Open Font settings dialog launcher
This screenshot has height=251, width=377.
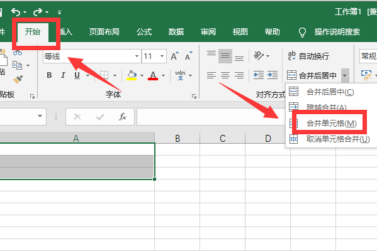[194, 97]
